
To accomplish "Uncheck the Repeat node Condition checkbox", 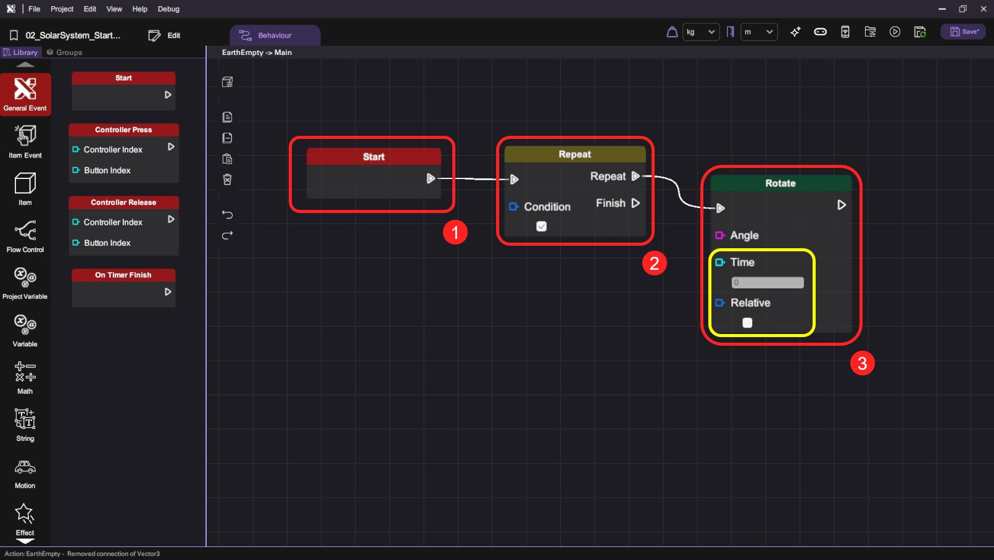I will tap(541, 227).
